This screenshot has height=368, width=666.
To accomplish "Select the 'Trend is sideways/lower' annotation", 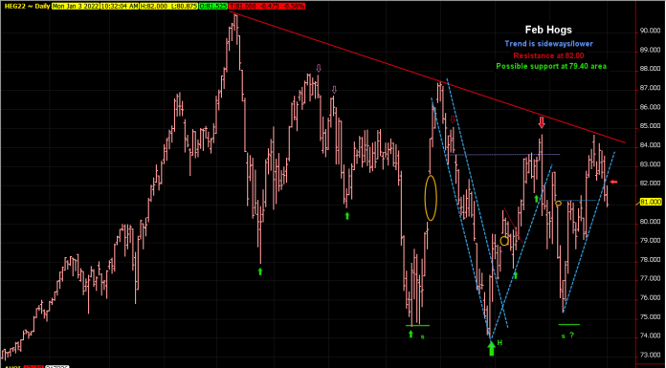I will click(548, 44).
